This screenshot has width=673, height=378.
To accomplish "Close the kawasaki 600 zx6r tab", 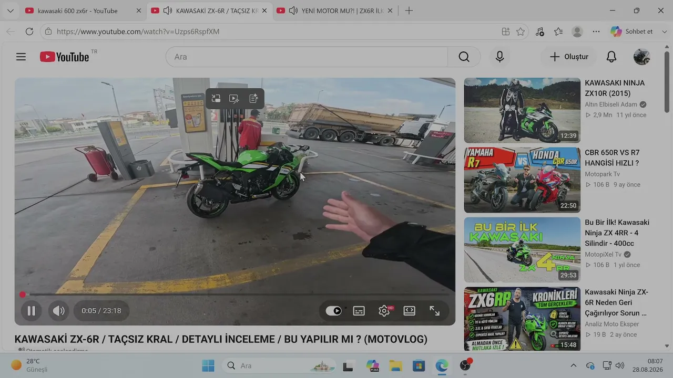I will (x=139, y=10).
